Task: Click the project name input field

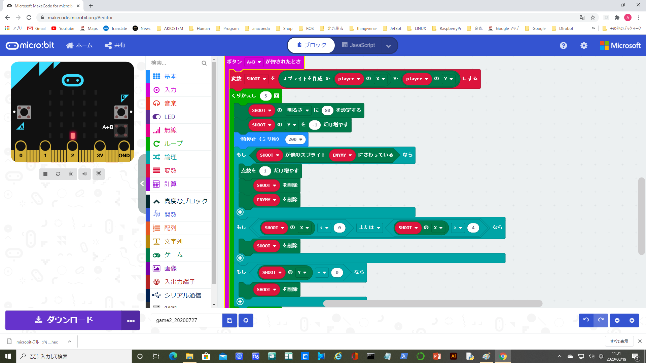Action: coord(186,320)
